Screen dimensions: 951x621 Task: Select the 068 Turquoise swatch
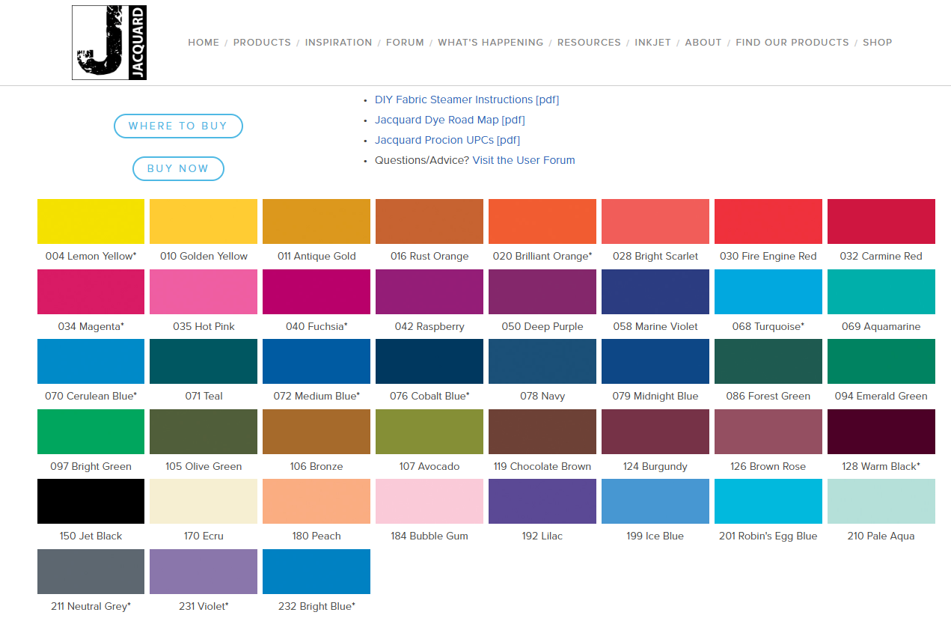coord(768,292)
